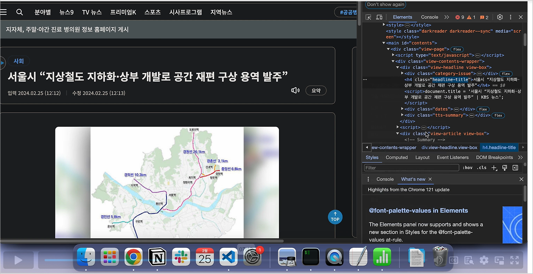Viewport: 533px width, 274px height.
Task: Jump to top with TOP button
Action: click(x=335, y=217)
